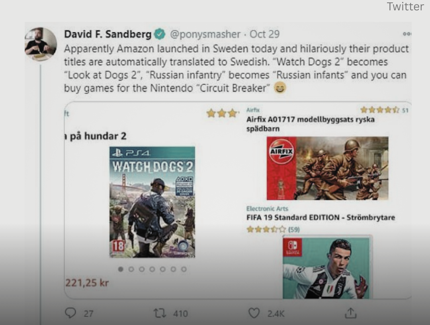Select the second carousel dot
Image resolution: width=430 pixels, height=325 pixels.
pos(131,269)
